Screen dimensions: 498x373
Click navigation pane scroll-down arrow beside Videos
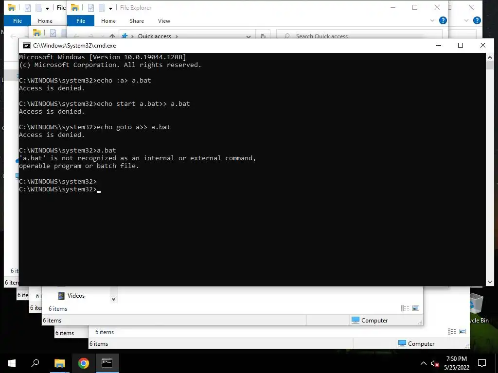click(113, 299)
